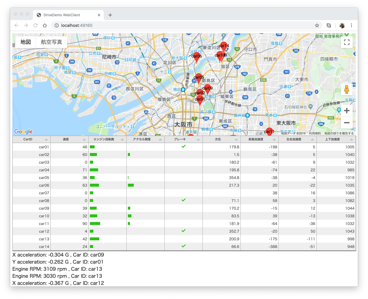Open the browser home page
Screen dimensions: 368x299
(45, 25)
